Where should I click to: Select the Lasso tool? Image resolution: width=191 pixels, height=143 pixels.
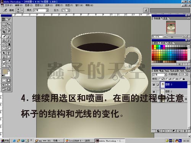coord(4,28)
